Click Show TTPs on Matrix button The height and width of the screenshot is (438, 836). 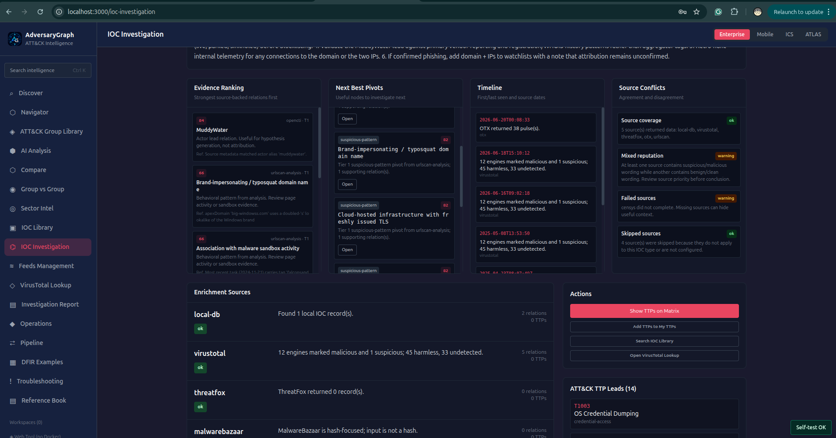(654, 311)
